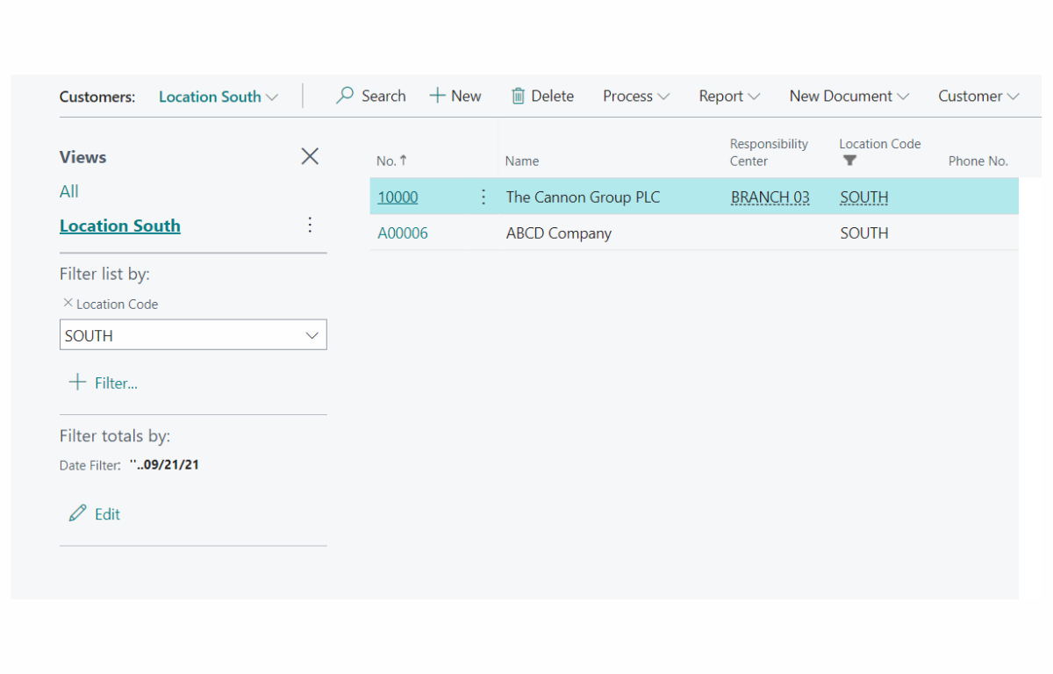Screen dimensions: 1053x674
Task: Open customer 10000 The Cannon Group PLC
Action: click(x=398, y=197)
